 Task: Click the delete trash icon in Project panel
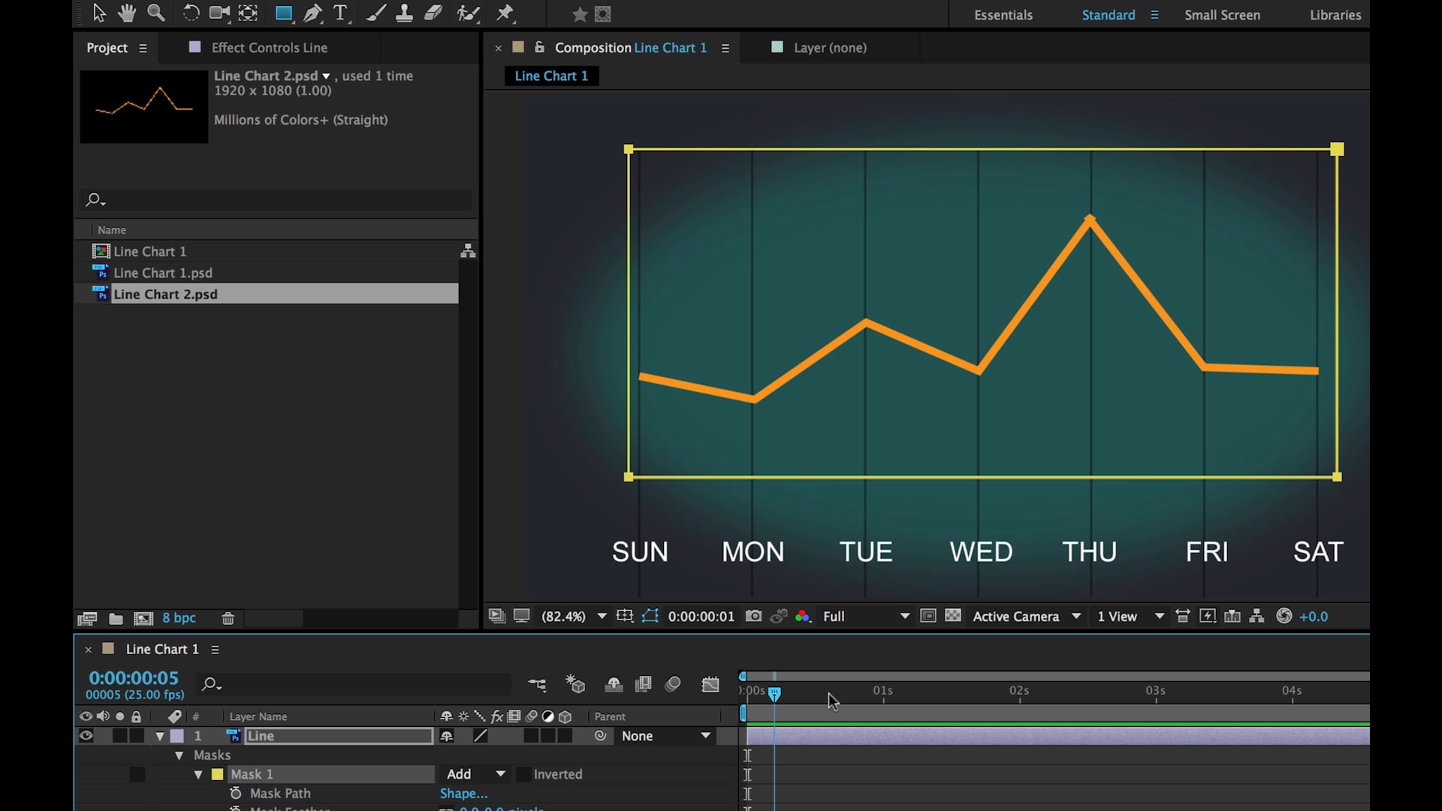point(228,618)
